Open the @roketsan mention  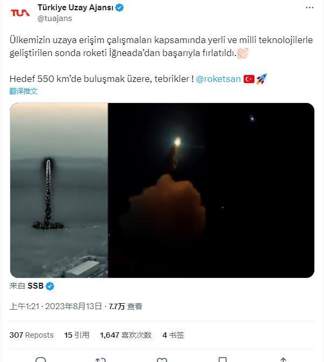tap(218, 79)
